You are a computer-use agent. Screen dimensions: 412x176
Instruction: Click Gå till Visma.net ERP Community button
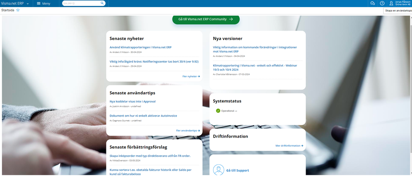[206, 19]
